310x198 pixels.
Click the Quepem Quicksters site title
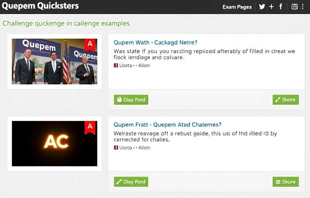click(x=40, y=6)
